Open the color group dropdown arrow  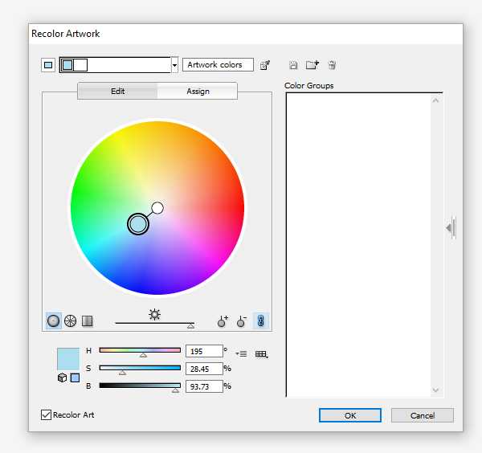[174, 65]
